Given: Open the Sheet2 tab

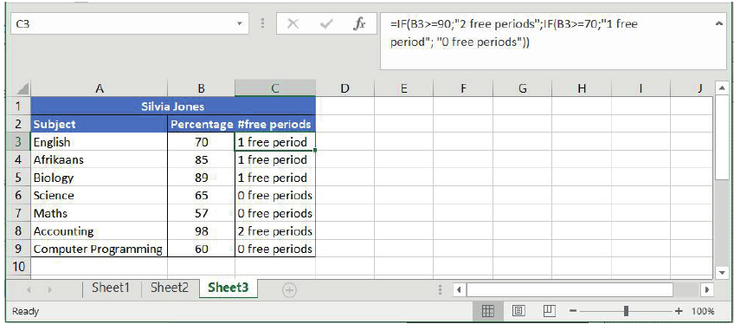Looking at the screenshot, I should 170,288.
